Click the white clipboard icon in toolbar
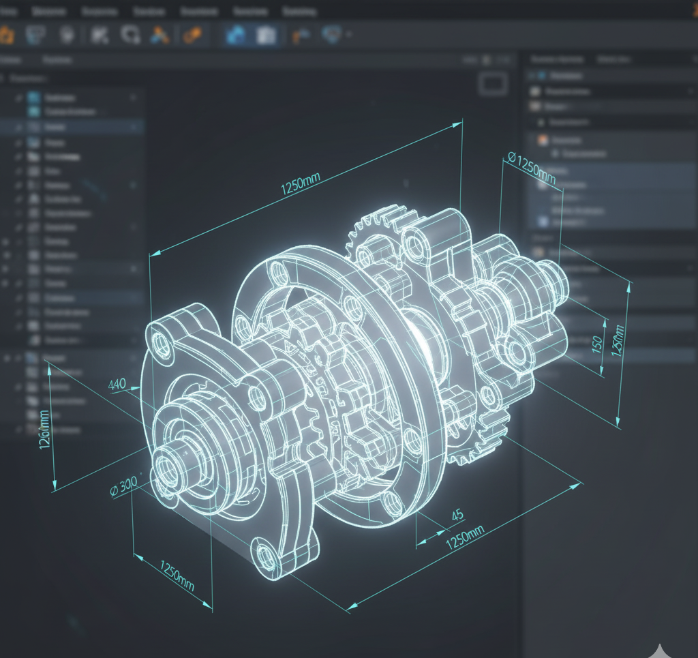The width and height of the screenshot is (698, 658). (266, 35)
